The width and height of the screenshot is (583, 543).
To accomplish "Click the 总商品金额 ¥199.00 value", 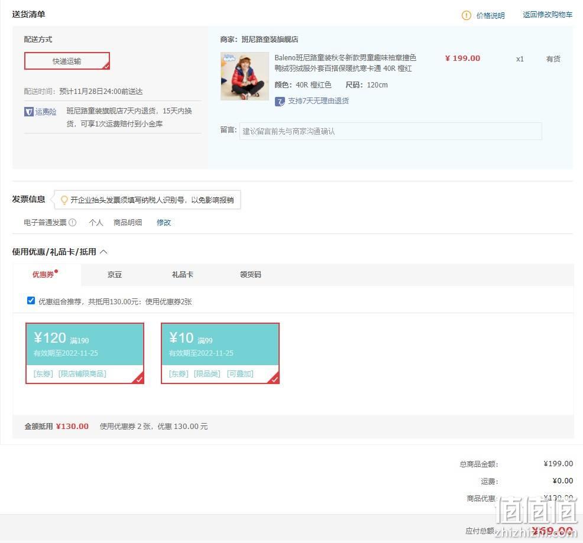I will [558, 463].
